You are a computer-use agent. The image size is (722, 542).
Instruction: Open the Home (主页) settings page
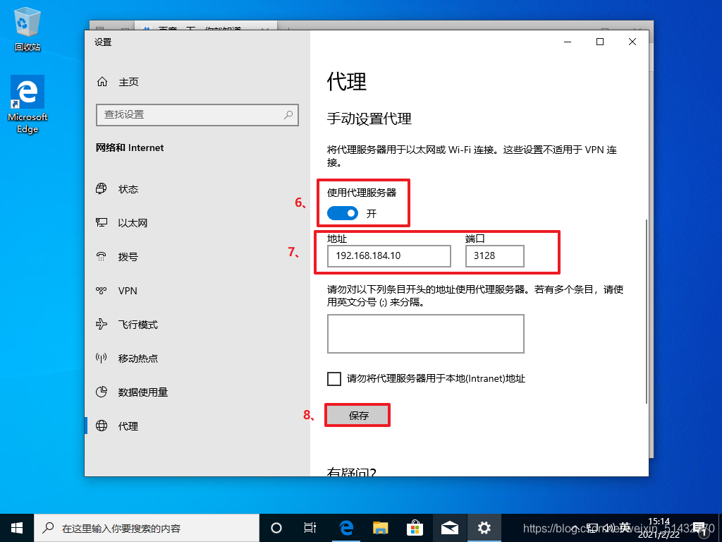pos(118,82)
